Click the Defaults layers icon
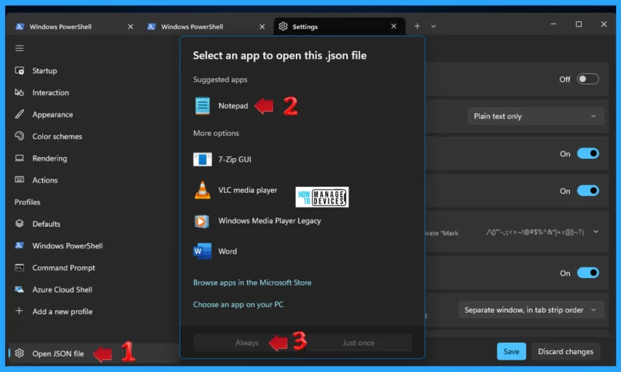 pyautogui.click(x=19, y=224)
